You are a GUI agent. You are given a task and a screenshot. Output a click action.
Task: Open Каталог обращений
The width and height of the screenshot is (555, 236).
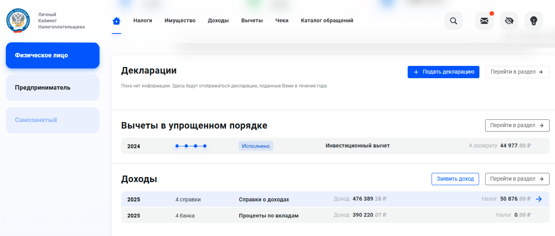point(327,20)
